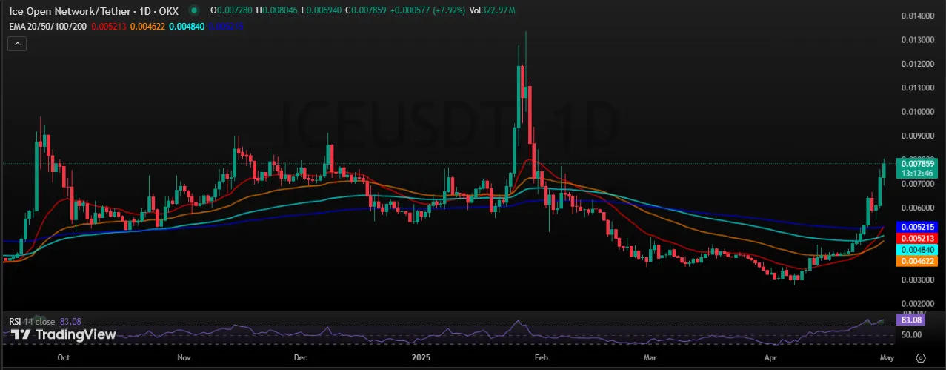
Task: Click the Vol 322.97M value in header
Action: point(493,11)
